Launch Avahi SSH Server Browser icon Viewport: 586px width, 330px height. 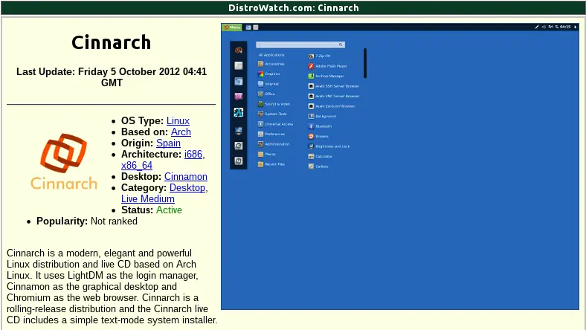pos(311,86)
